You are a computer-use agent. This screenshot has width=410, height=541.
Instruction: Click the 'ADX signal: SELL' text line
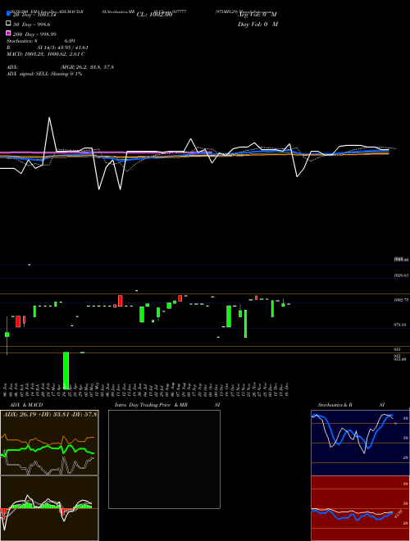pyautogui.click(x=44, y=74)
